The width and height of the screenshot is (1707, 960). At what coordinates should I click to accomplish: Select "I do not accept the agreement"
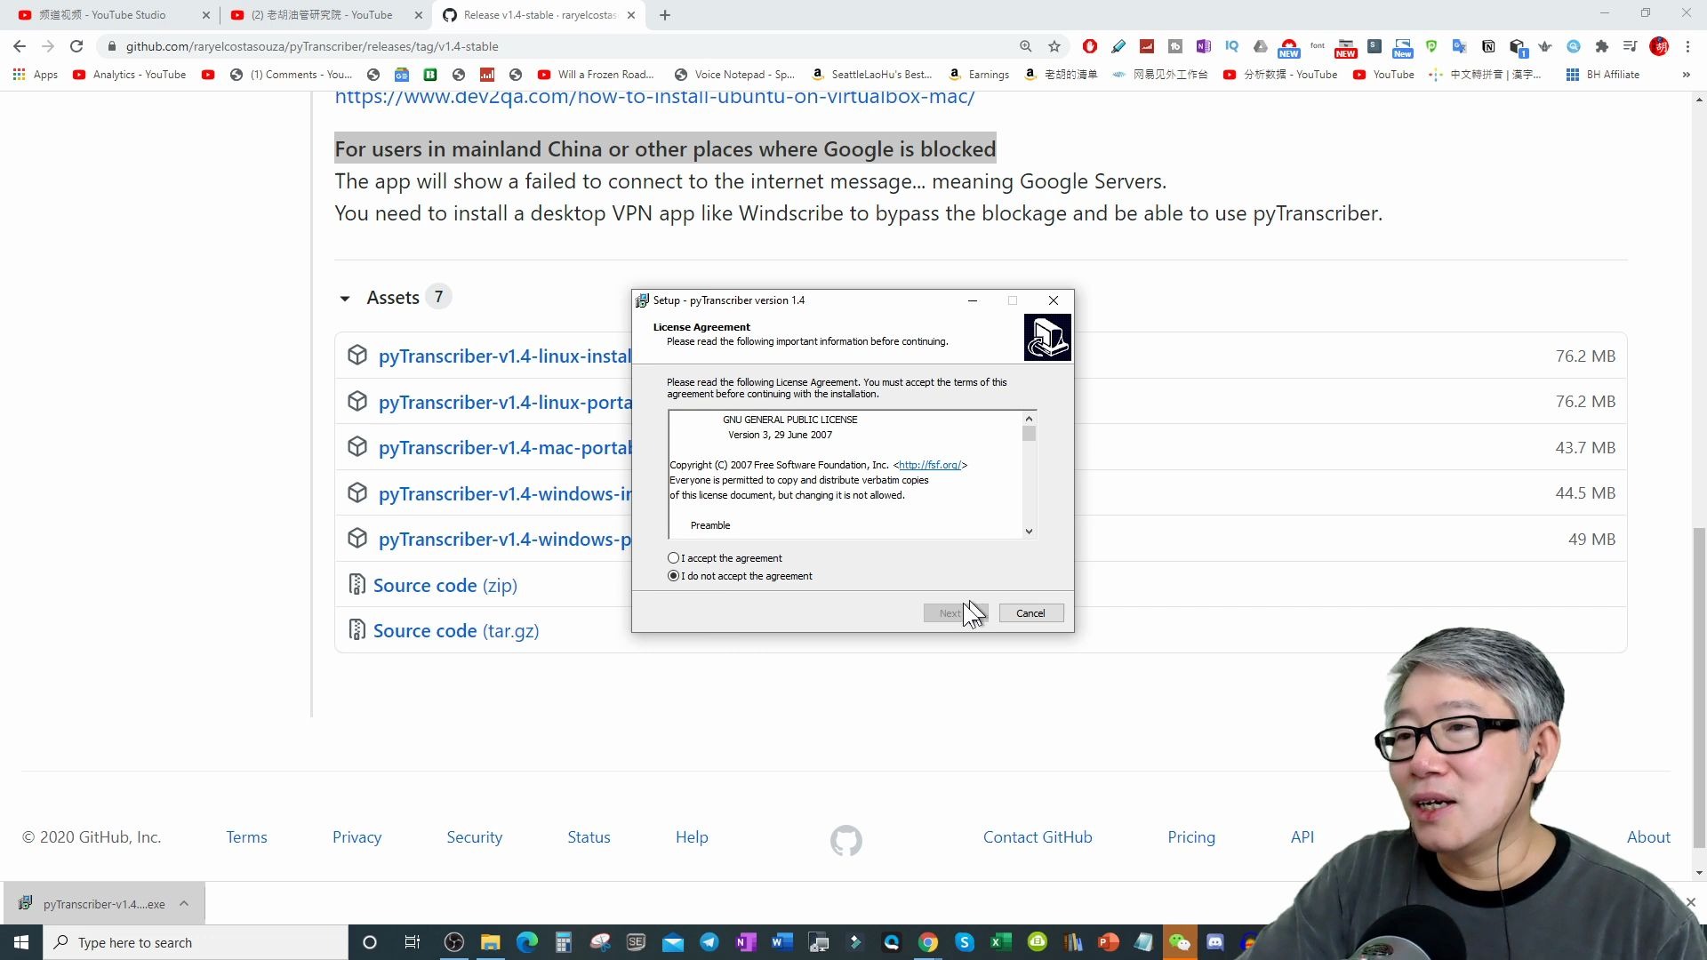[x=674, y=576]
